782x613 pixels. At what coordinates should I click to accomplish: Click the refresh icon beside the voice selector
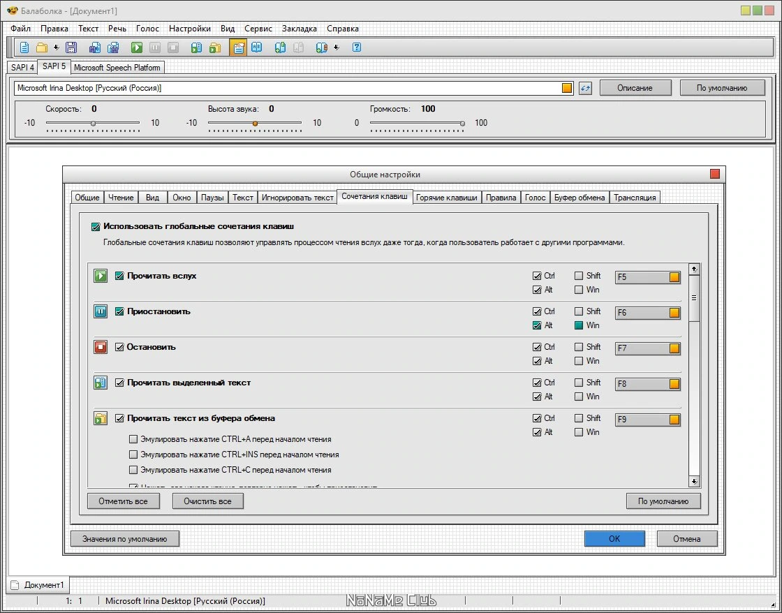coord(585,88)
